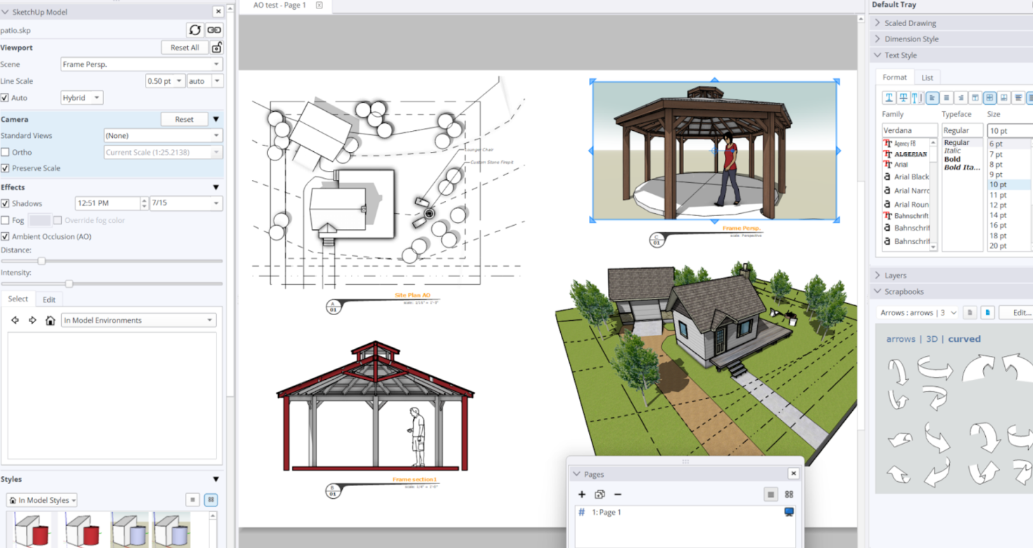The height and width of the screenshot is (548, 1033).
Task: Anchor text to the bottom
Action: (x=1004, y=98)
